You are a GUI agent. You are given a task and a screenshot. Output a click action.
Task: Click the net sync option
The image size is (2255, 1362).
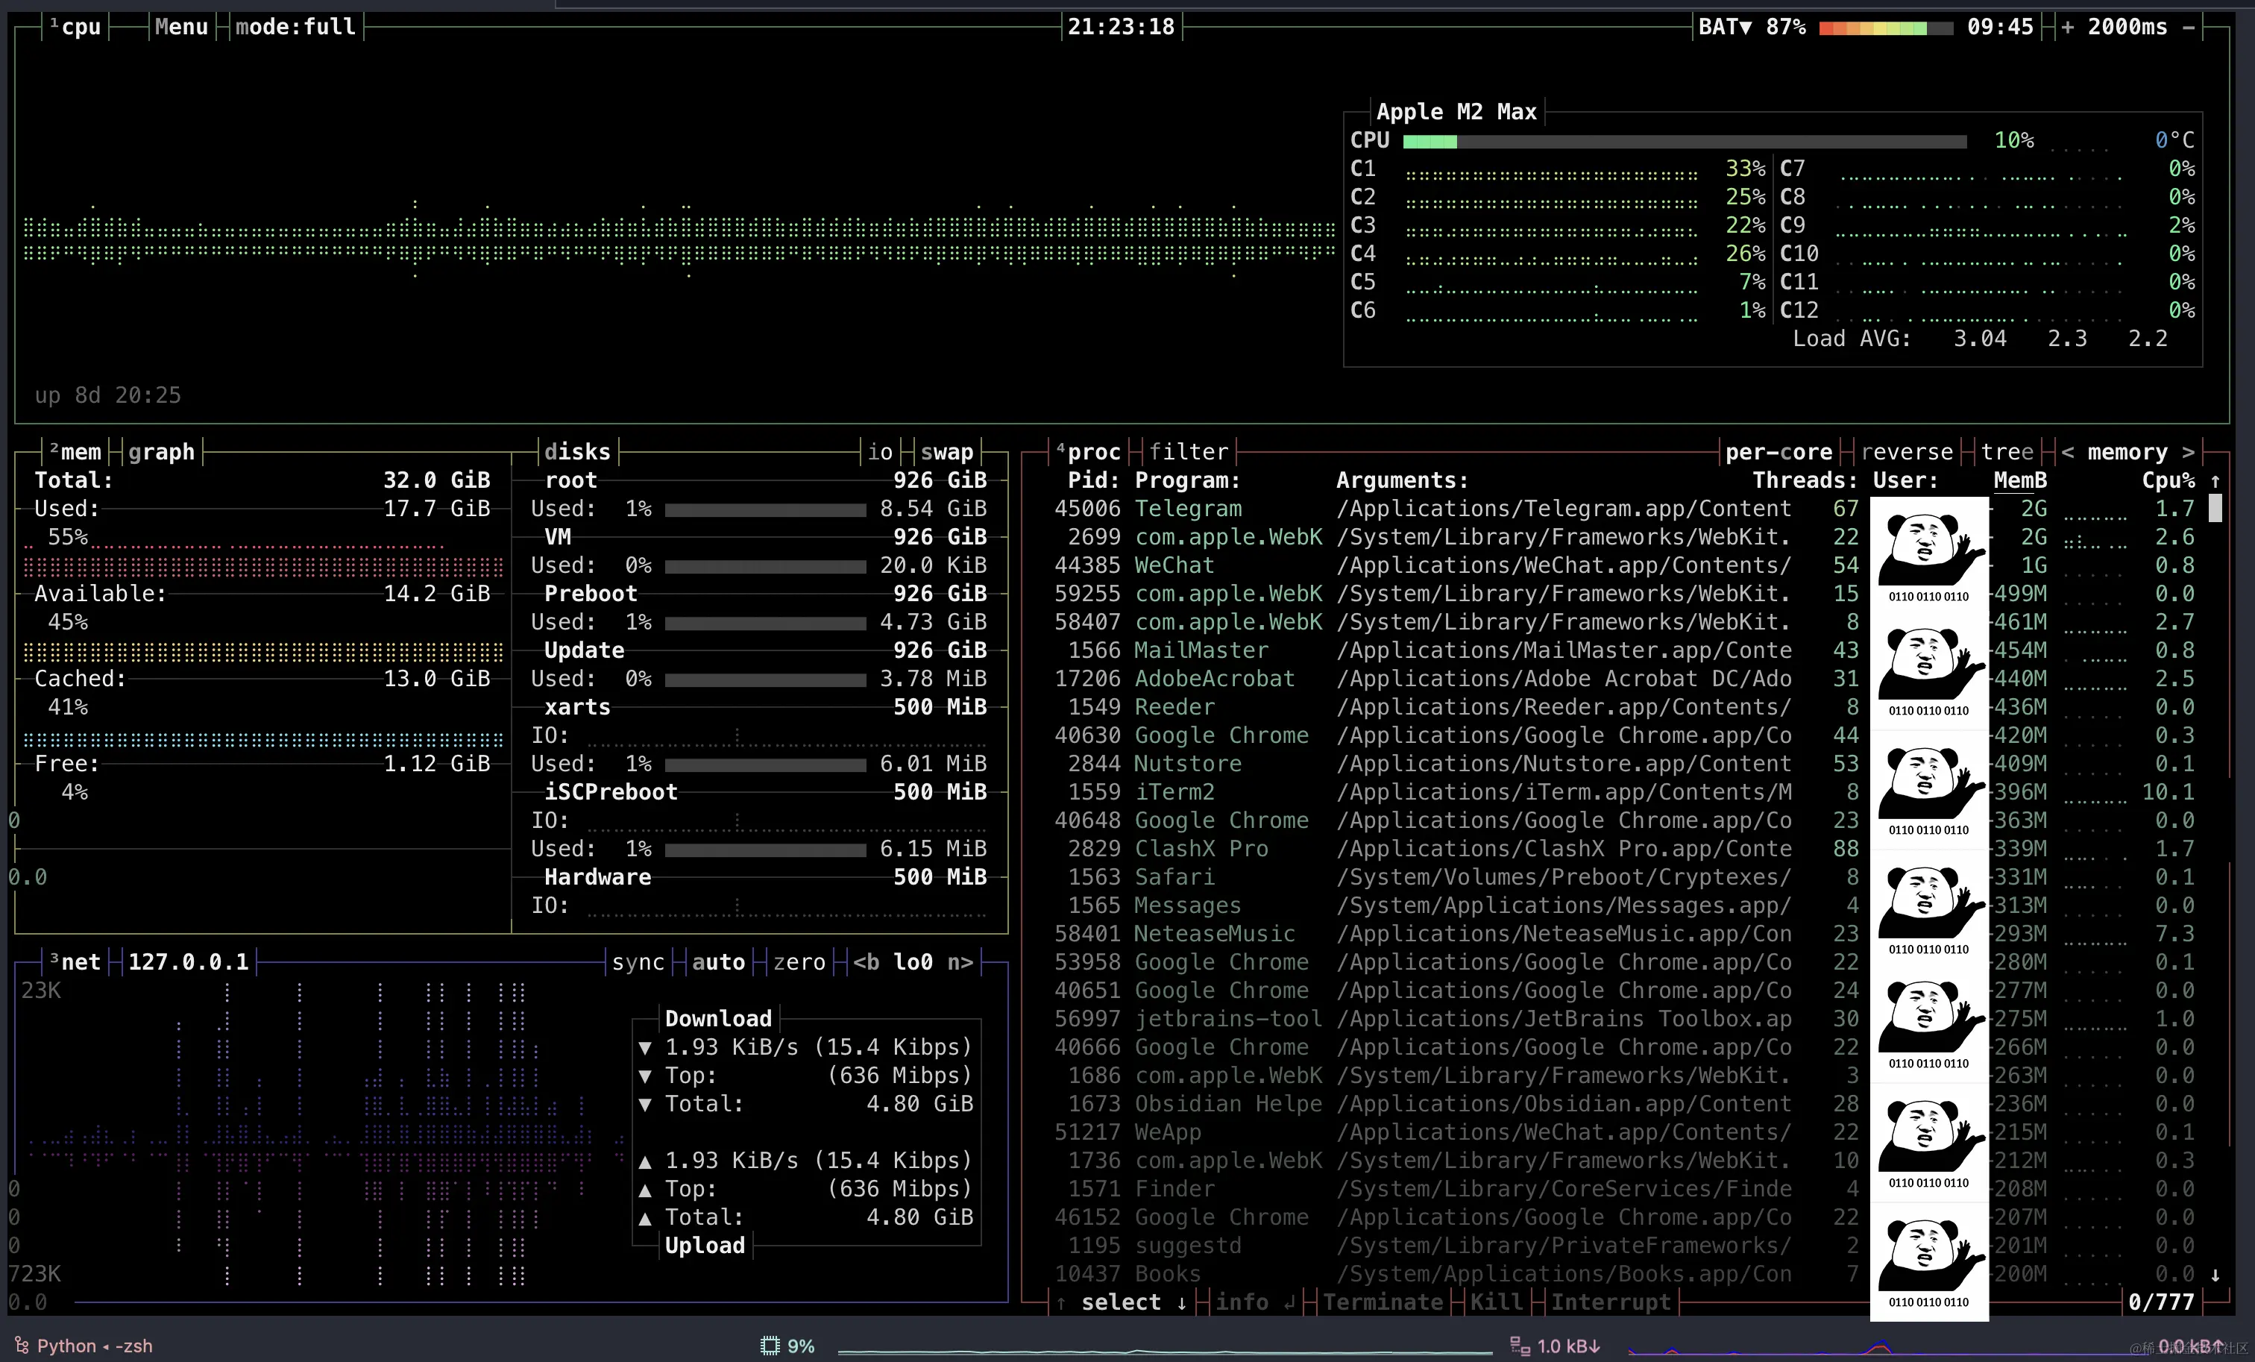coord(638,962)
